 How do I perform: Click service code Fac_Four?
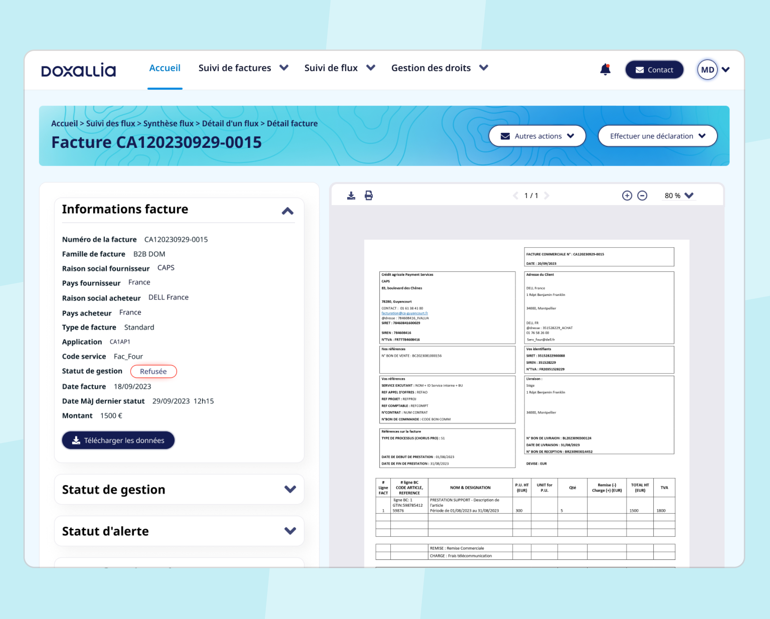click(128, 356)
